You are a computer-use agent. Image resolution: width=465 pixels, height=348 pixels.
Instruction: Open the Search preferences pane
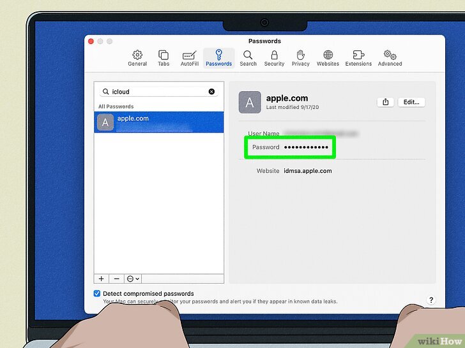248,58
